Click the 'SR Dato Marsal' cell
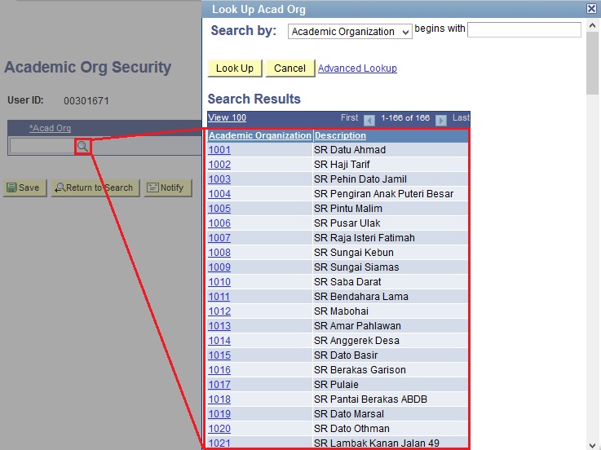 pyautogui.click(x=390, y=414)
